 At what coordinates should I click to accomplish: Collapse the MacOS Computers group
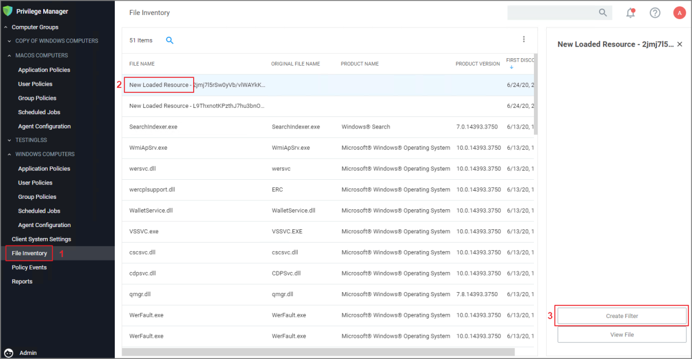(10, 56)
